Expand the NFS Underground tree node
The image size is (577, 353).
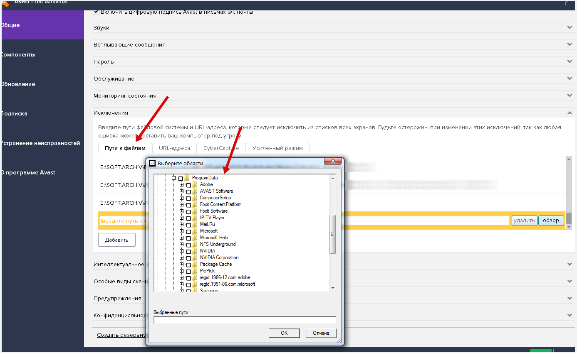point(182,244)
